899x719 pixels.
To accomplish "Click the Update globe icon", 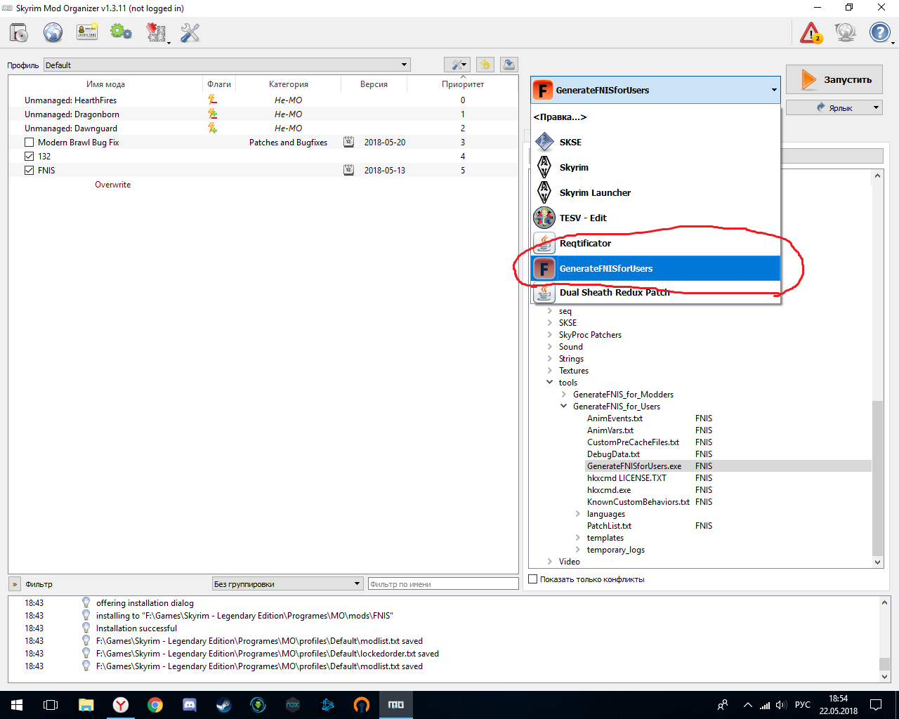I will tap(846, 32).
